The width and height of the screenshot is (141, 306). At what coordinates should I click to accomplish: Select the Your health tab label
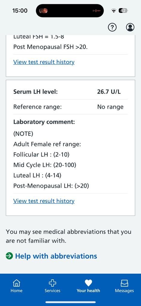coord(88,290)
